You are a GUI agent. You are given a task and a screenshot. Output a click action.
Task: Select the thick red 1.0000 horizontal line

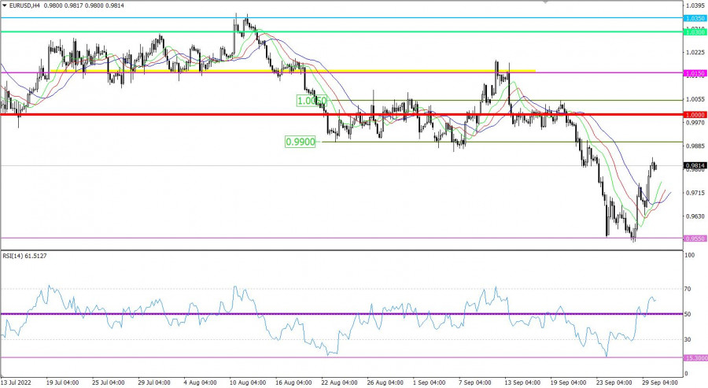tap(236, 114)
